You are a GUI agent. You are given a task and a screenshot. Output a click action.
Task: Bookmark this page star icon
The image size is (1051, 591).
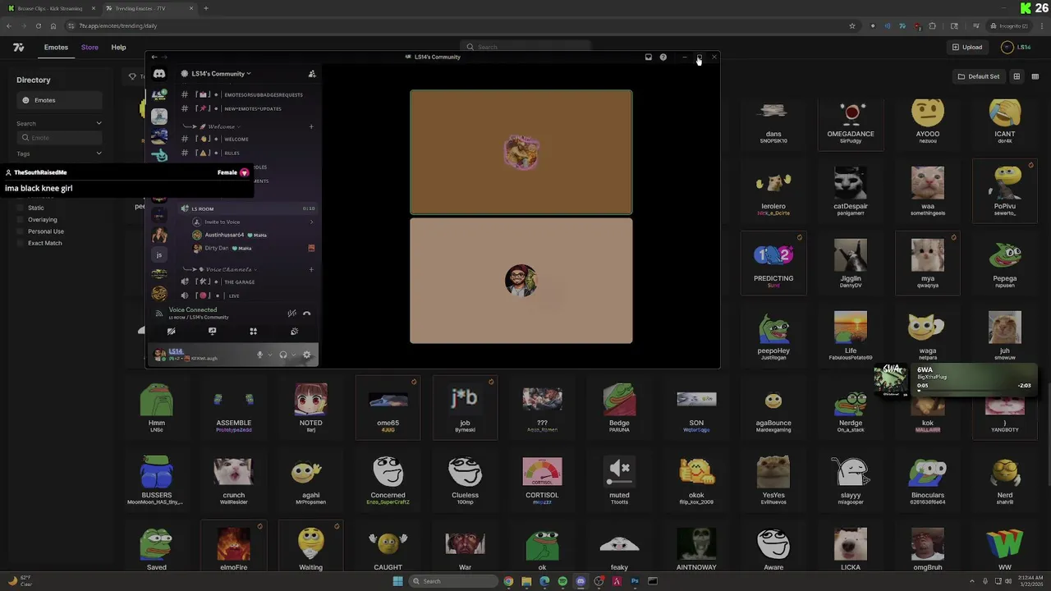coord(852,25)
